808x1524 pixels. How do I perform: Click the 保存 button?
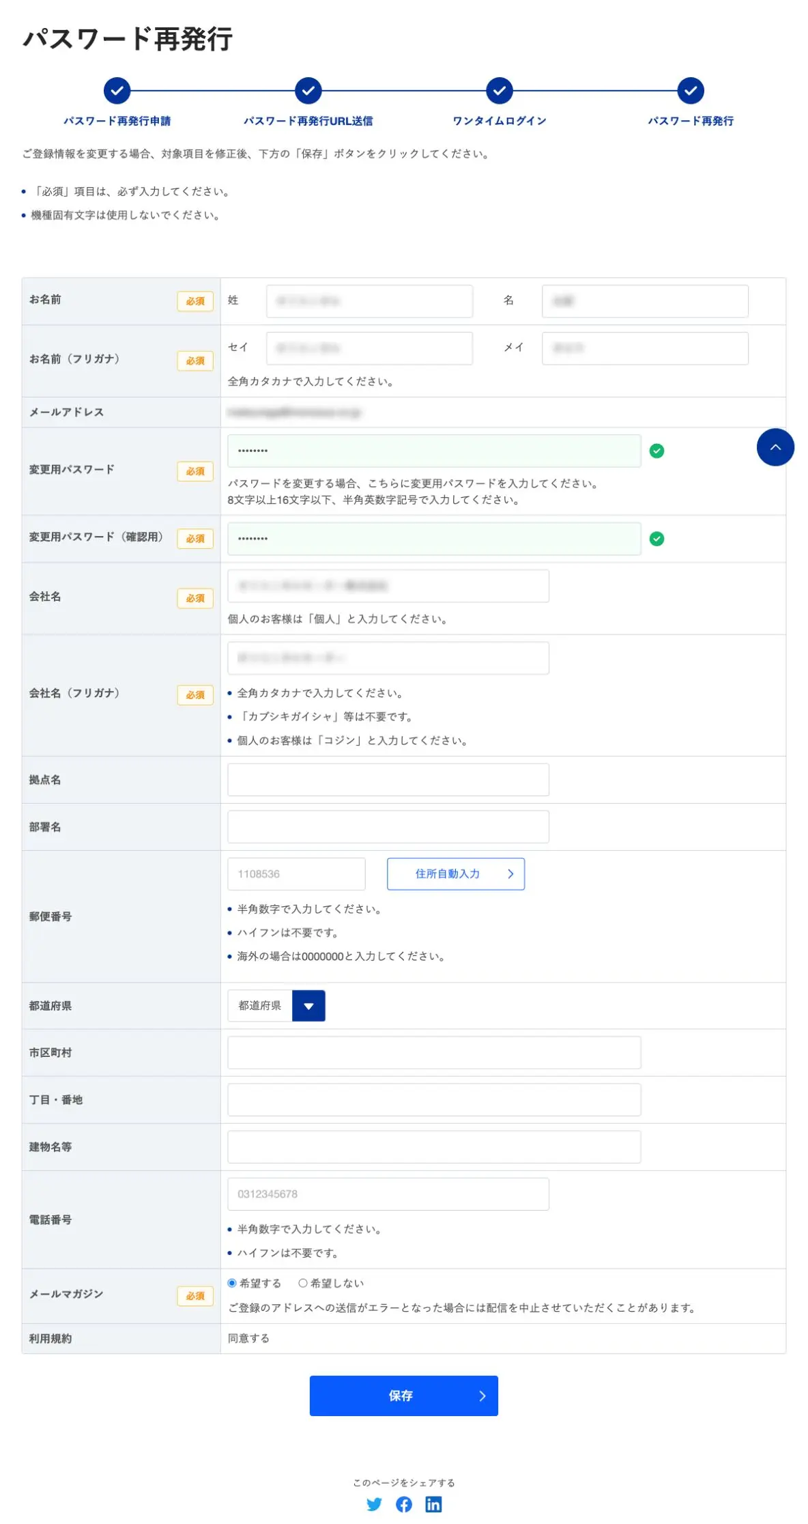point(404,1396)
